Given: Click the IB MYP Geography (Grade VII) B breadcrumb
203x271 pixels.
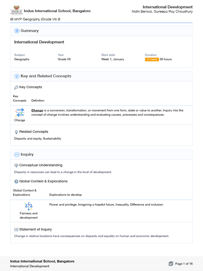Looking at the screenshot, I should click(35, 19).
